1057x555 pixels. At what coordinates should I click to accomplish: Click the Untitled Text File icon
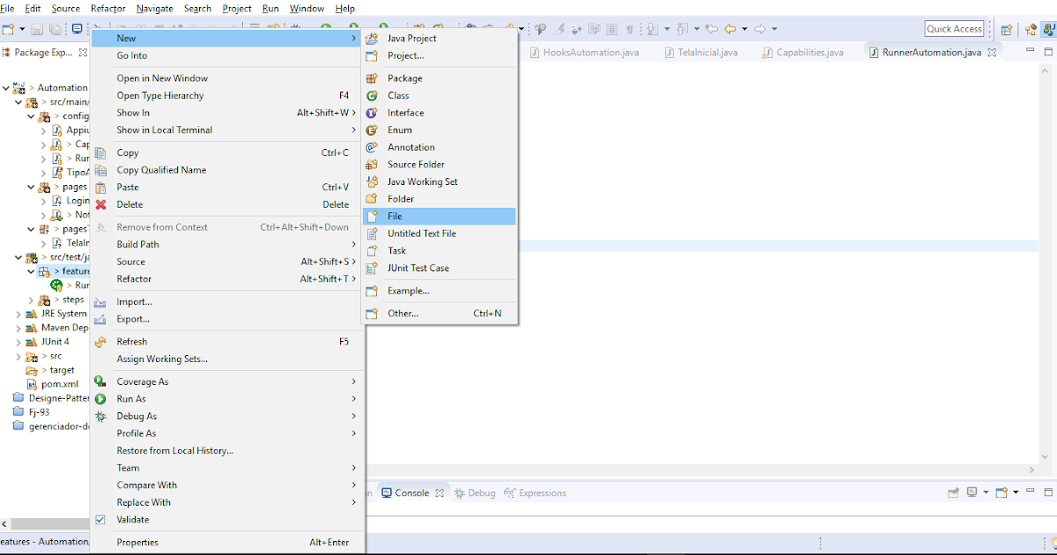(372, 233)
